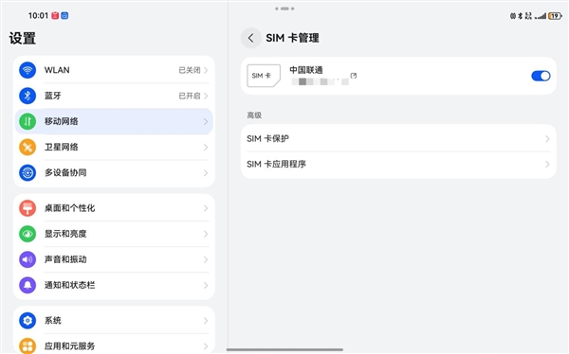Open the orange satellite network icon
This screenshot has height=354, width=569.
(x=28, y=147)
